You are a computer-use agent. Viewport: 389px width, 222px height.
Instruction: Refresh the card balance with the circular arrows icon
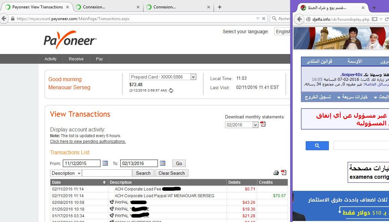pyautogui.click(x=171, y=91)
